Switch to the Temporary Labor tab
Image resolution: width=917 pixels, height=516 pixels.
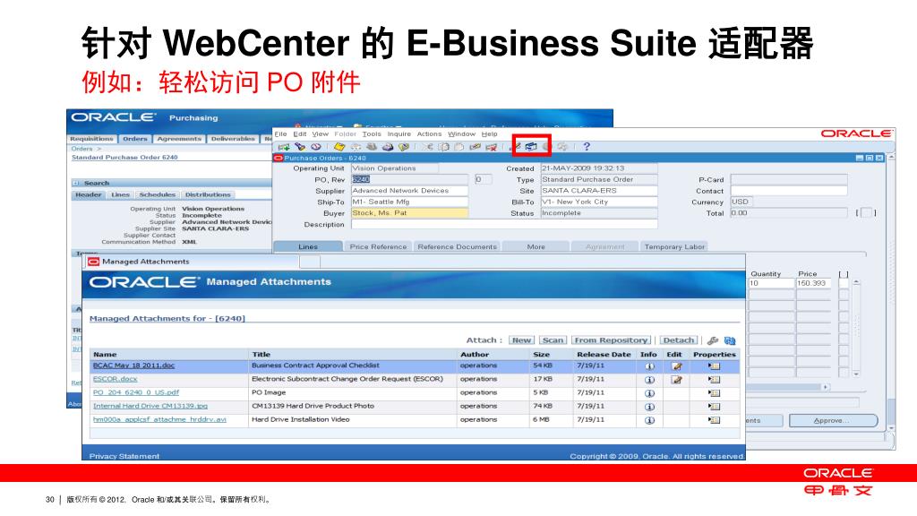[x=674, y=247]
